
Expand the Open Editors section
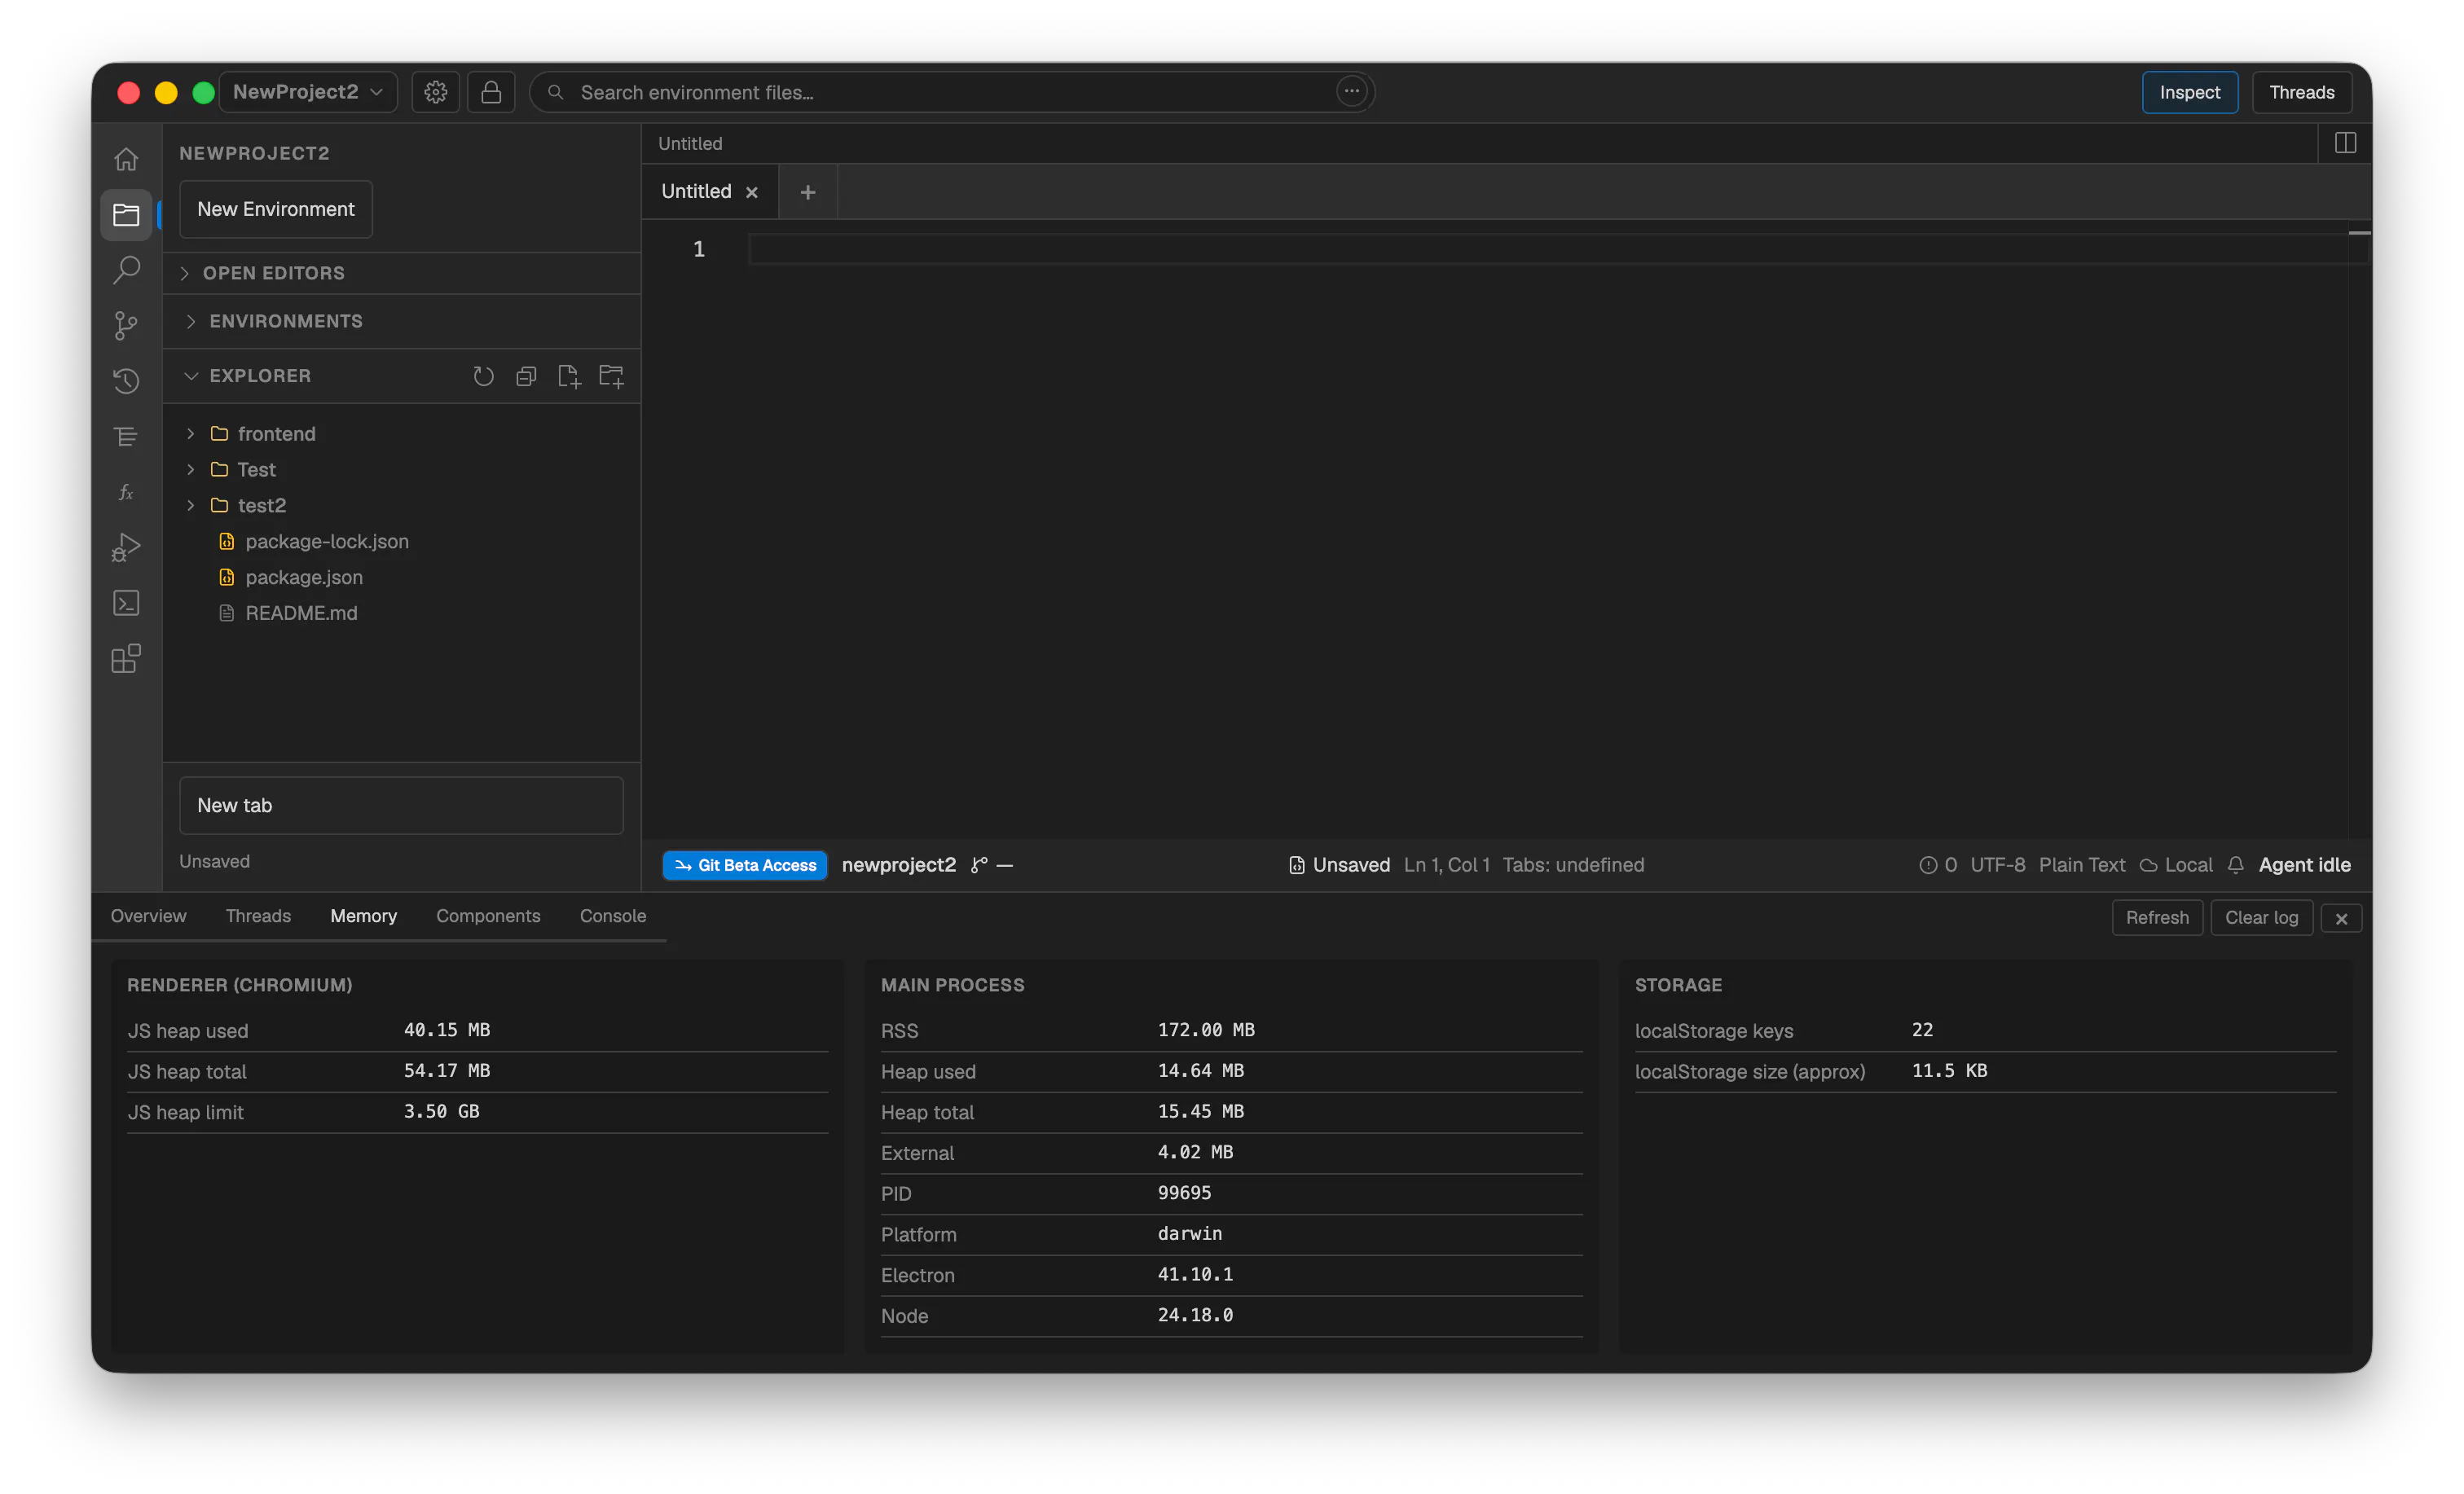point(401,273)
